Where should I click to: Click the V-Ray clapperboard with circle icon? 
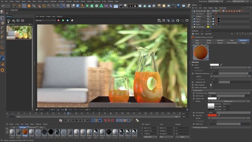click(135, 6)
